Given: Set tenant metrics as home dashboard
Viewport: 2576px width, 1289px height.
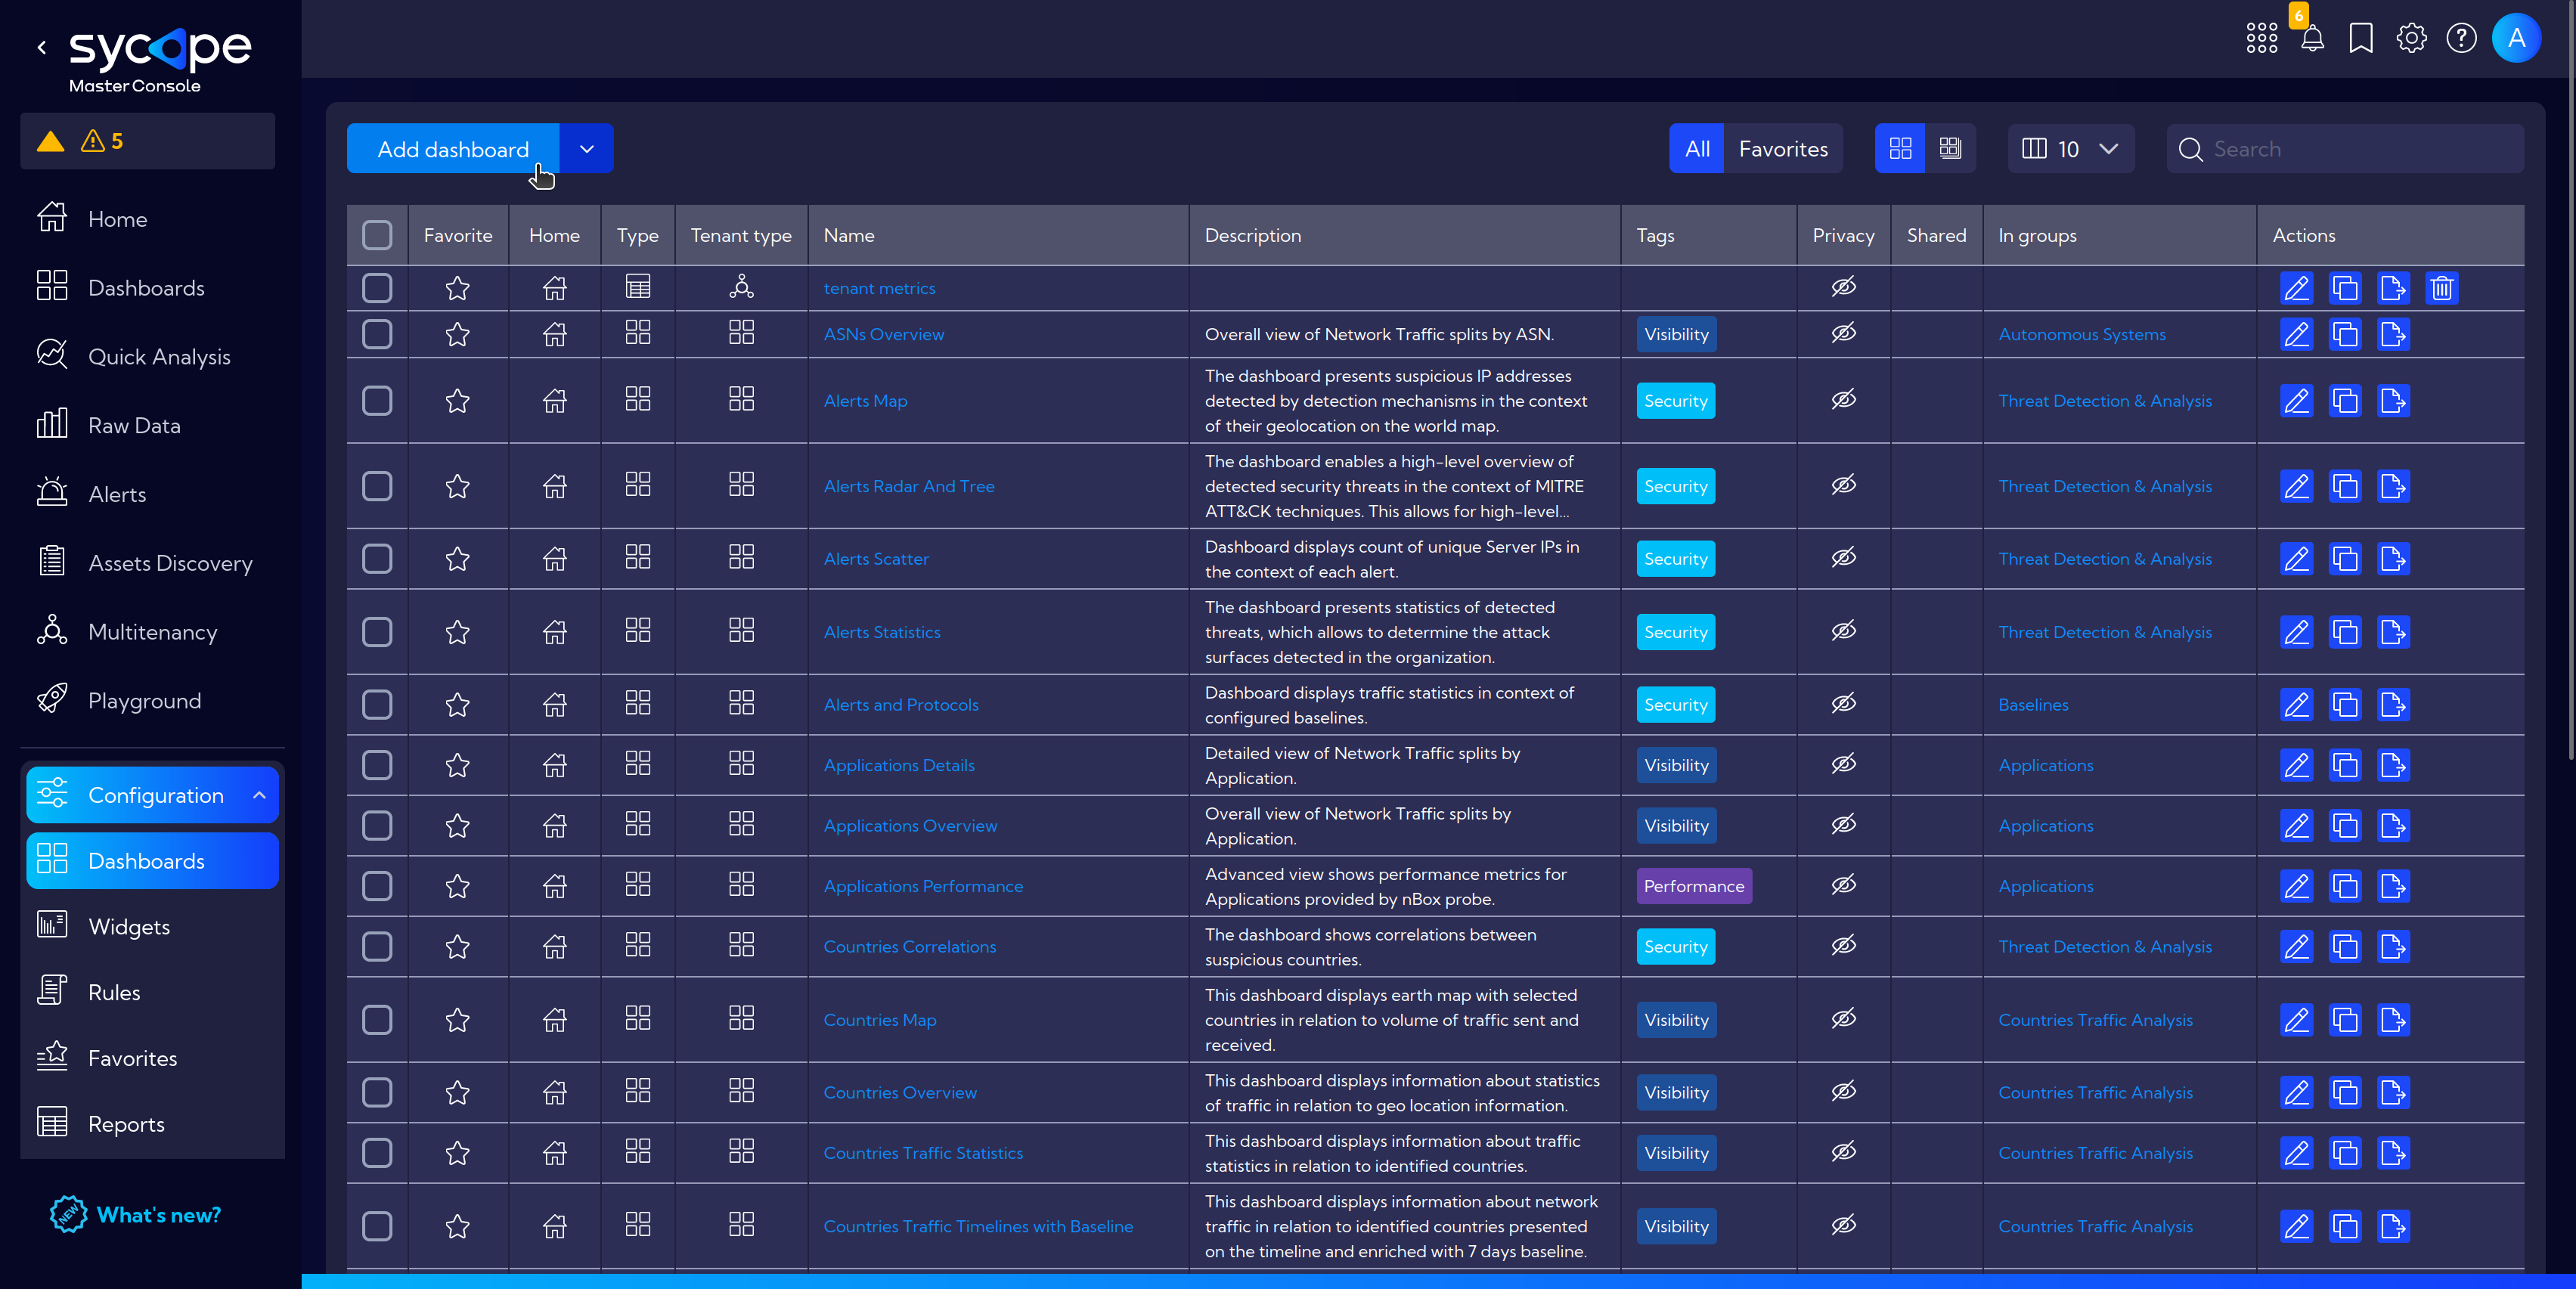Looking at the screenshot, I should (x=554, y=288).
